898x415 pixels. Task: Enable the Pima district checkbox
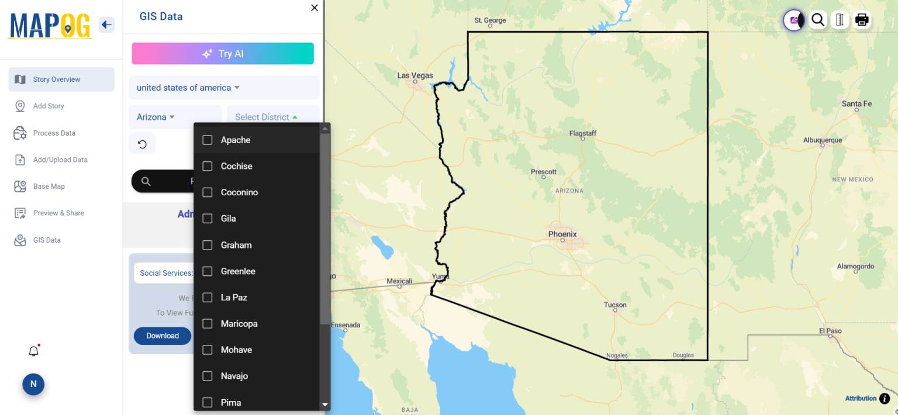[207, 402]
